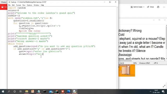Click Notepad's scroll-right arrow
This screenshot has height=94, width=167.
[165, 61]
